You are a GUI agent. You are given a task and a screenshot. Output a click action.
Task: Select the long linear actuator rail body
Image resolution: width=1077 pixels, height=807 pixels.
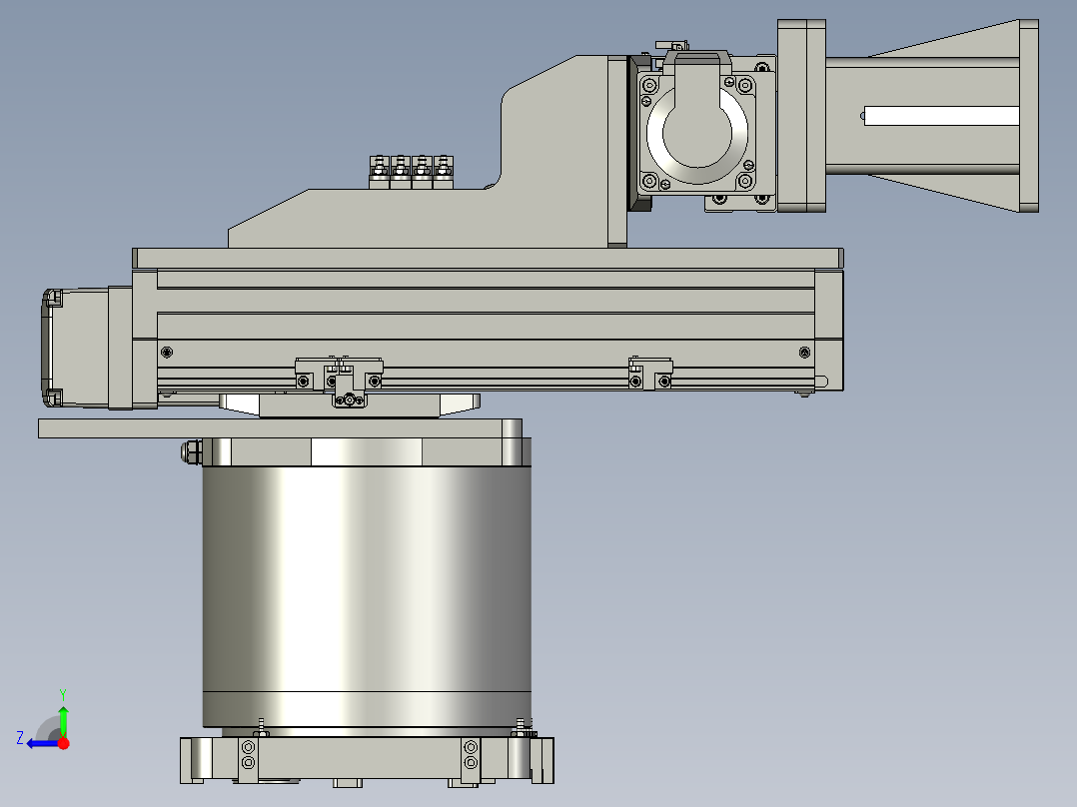tap(486, 330)
